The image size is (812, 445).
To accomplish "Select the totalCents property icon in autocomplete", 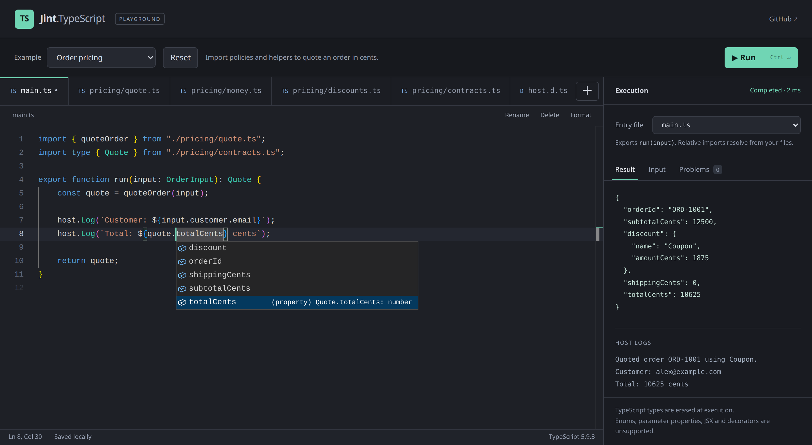I will (x=182, y=302).
